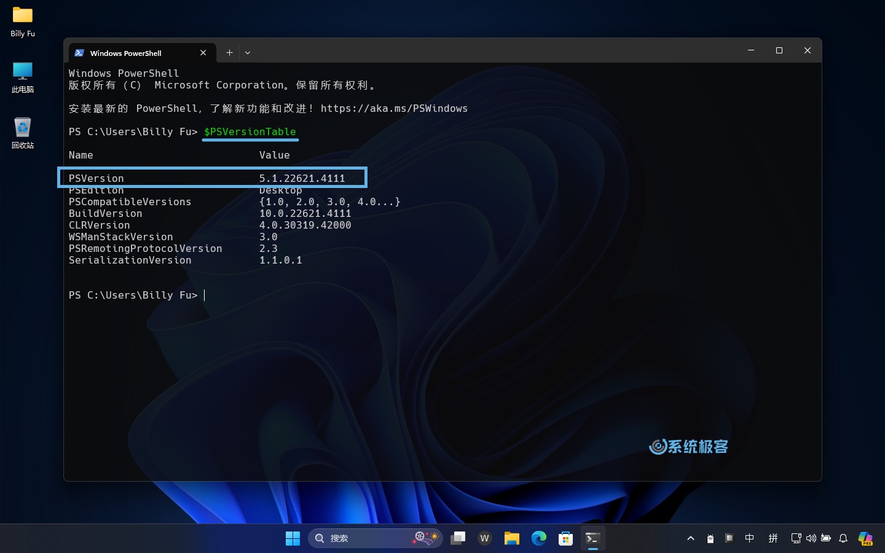
Task: Open the battery tray icon
Action: pos(826,538)
